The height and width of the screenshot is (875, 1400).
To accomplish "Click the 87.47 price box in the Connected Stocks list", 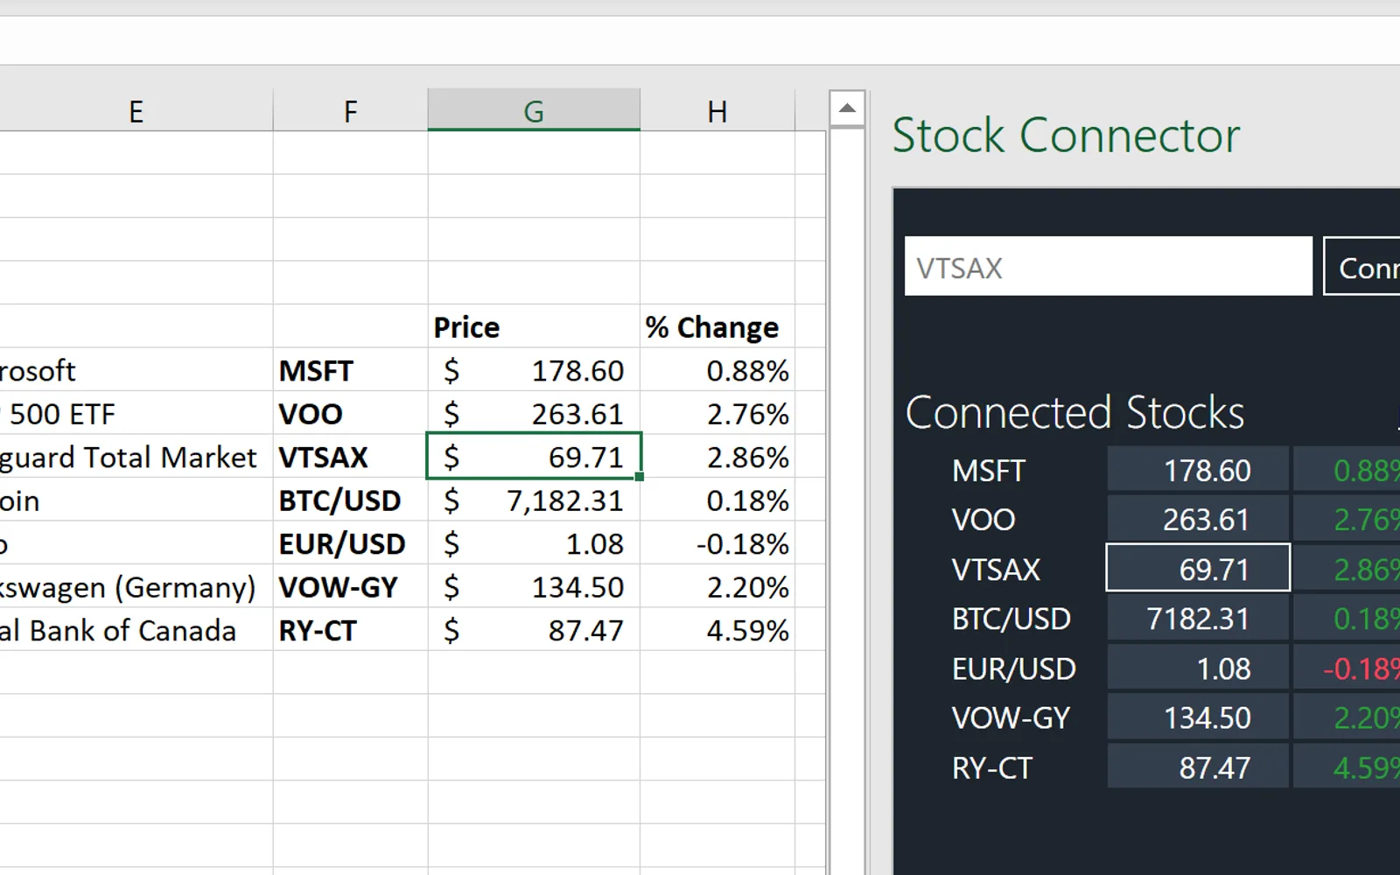I will [1198, 766].
